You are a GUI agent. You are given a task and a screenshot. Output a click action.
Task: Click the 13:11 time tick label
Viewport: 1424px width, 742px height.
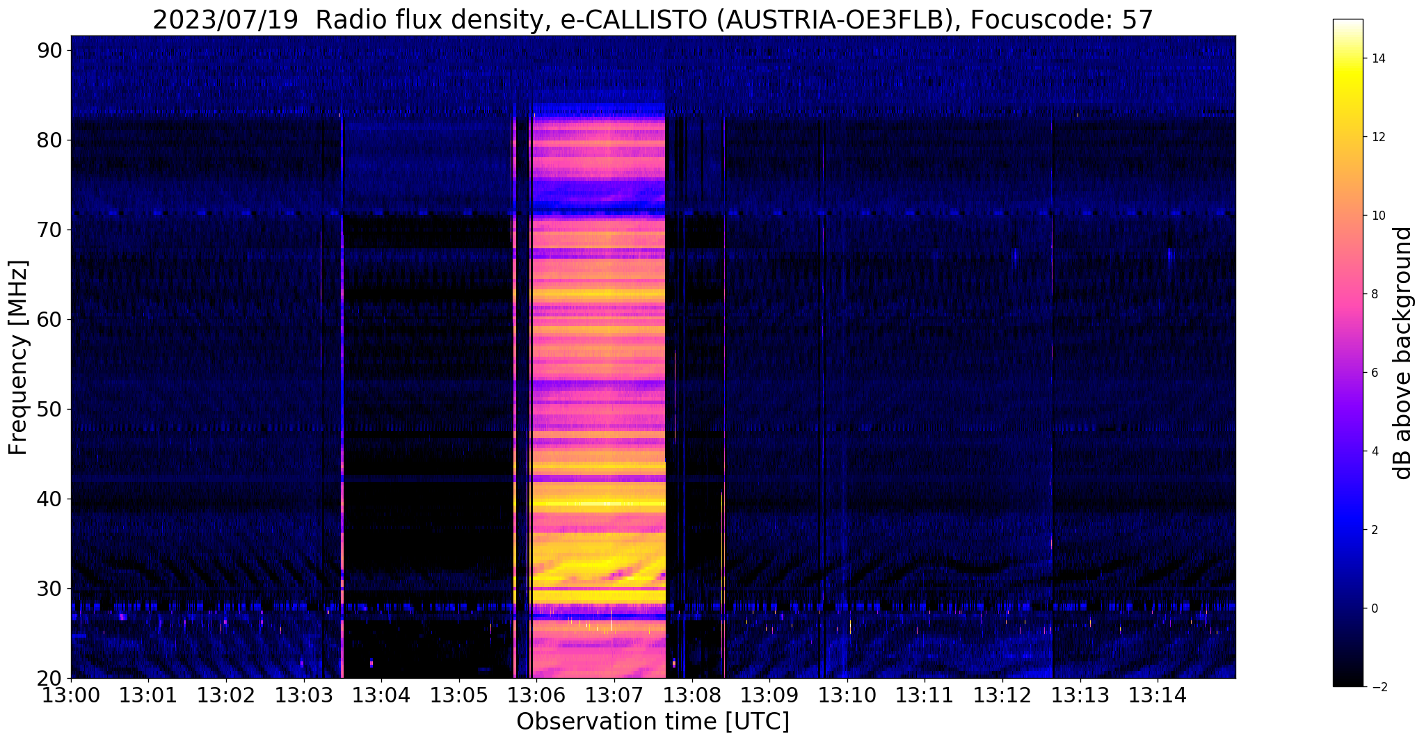[925, 695]
